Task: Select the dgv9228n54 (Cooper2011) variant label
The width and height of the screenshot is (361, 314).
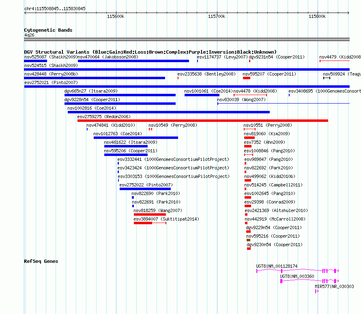Action: [x=92, y=100]
